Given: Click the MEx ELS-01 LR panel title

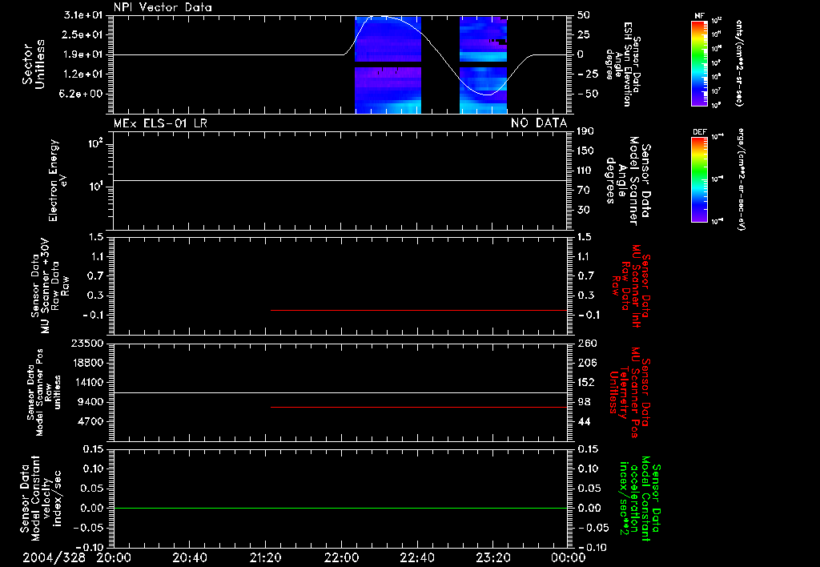Looking at the screenshot, I should click(160, 123).
